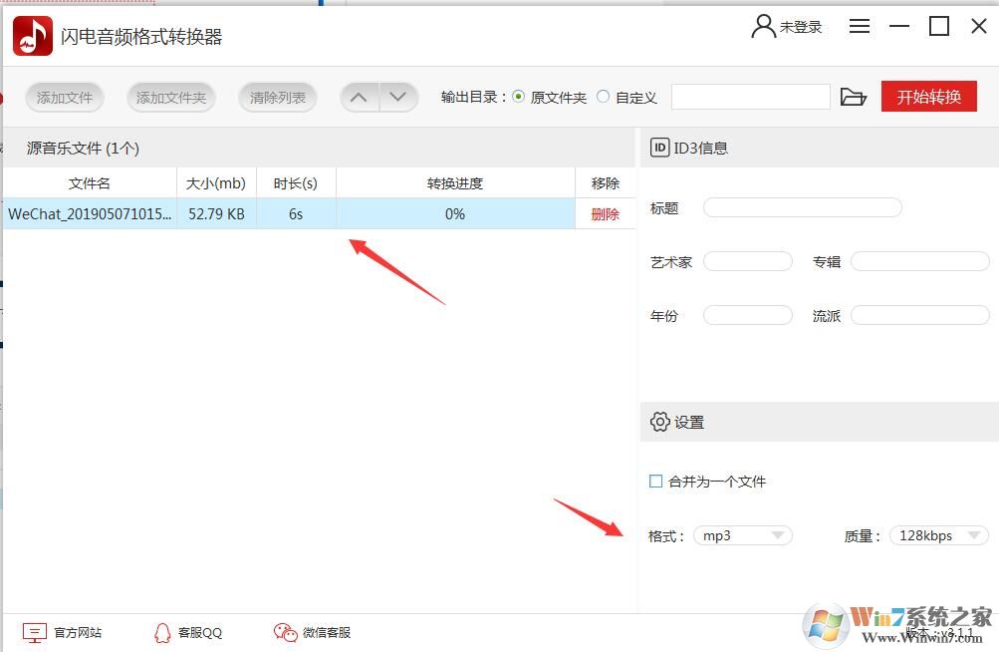Open 微信客服 with its WeChat icon
Screen dimensions: 999x652
(x=285, y=631)
